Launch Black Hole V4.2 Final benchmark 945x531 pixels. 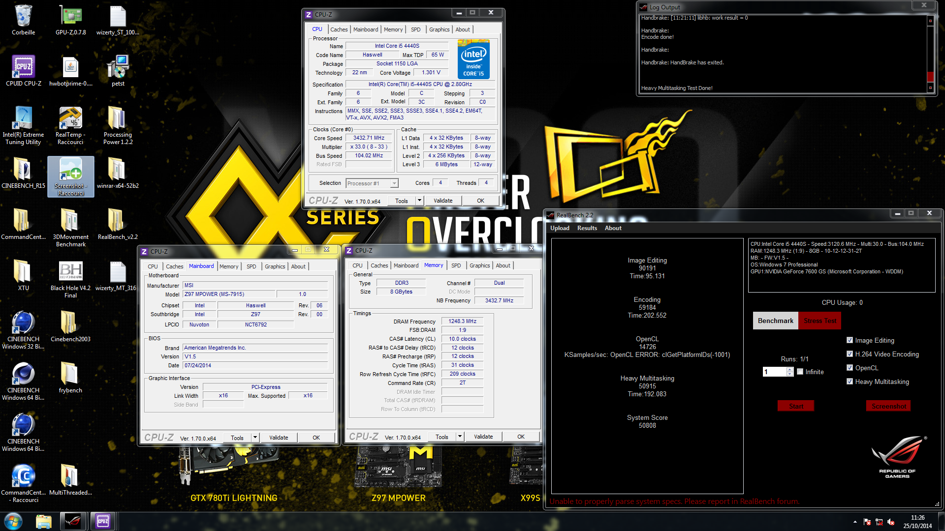[x=70, y=279]
